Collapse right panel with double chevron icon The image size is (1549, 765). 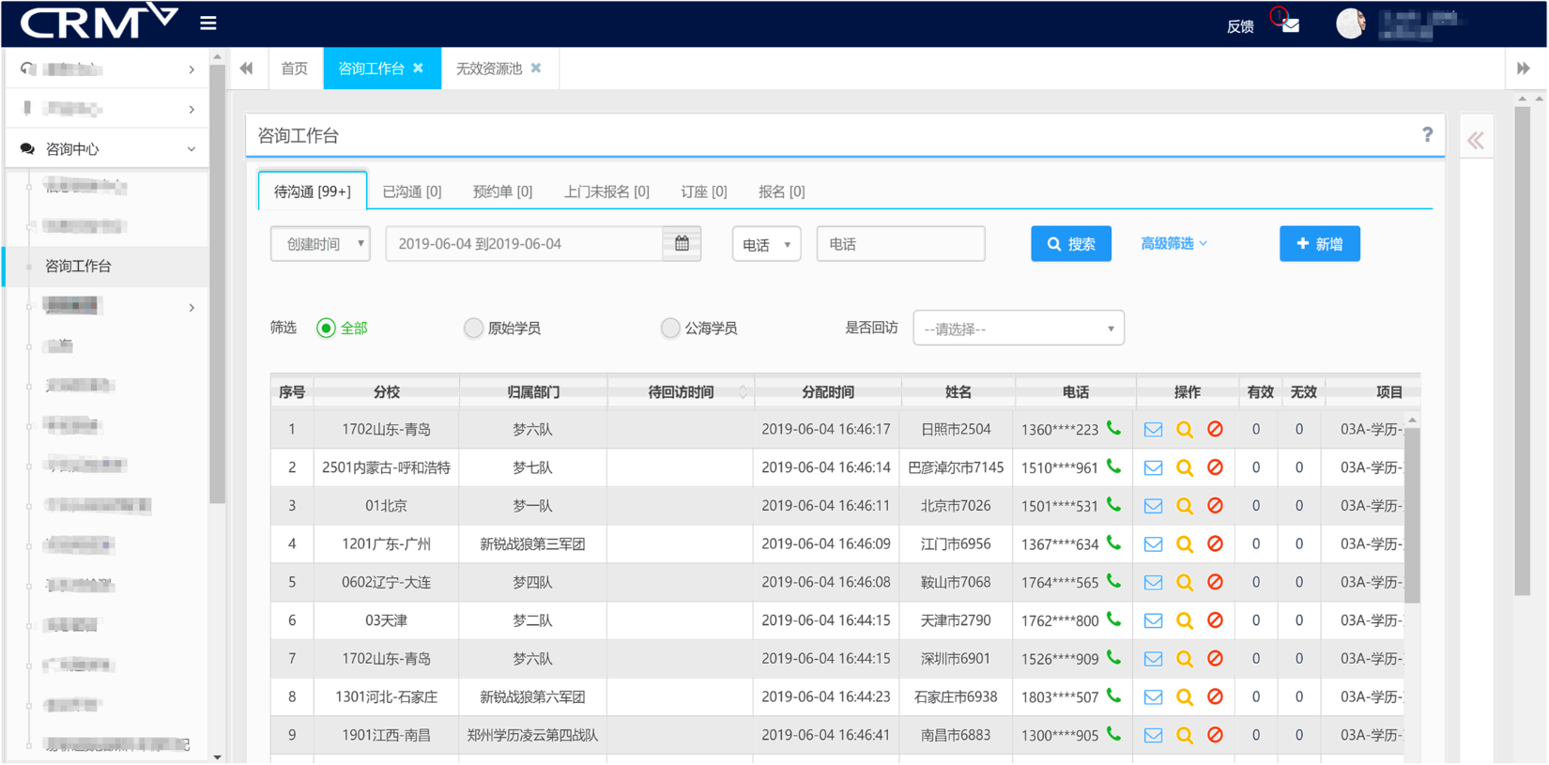point(1476,141)
